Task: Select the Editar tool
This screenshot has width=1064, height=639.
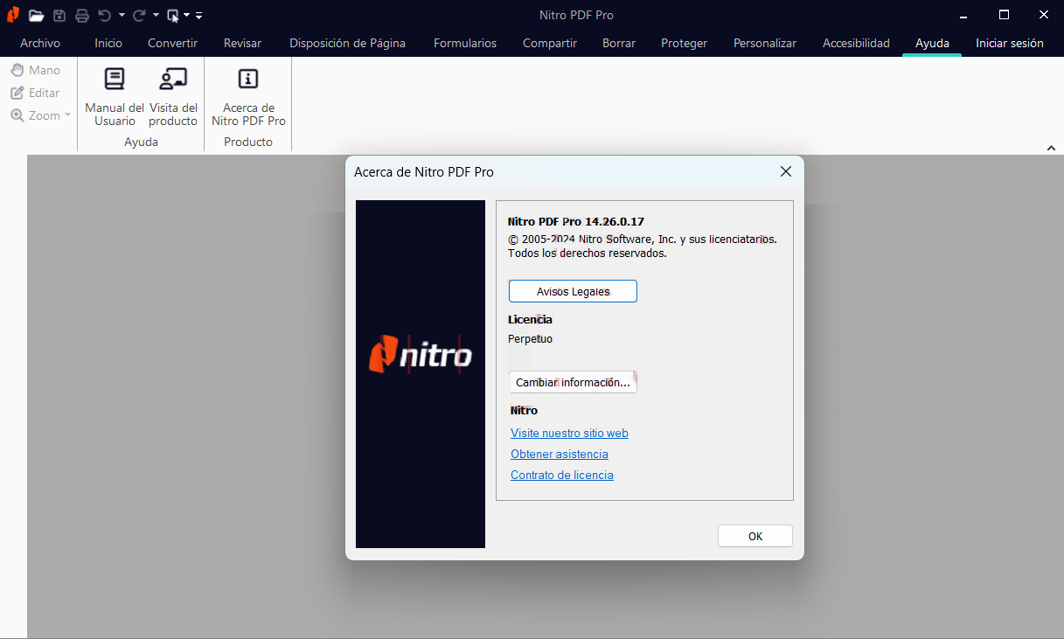Action: [36, 93]
